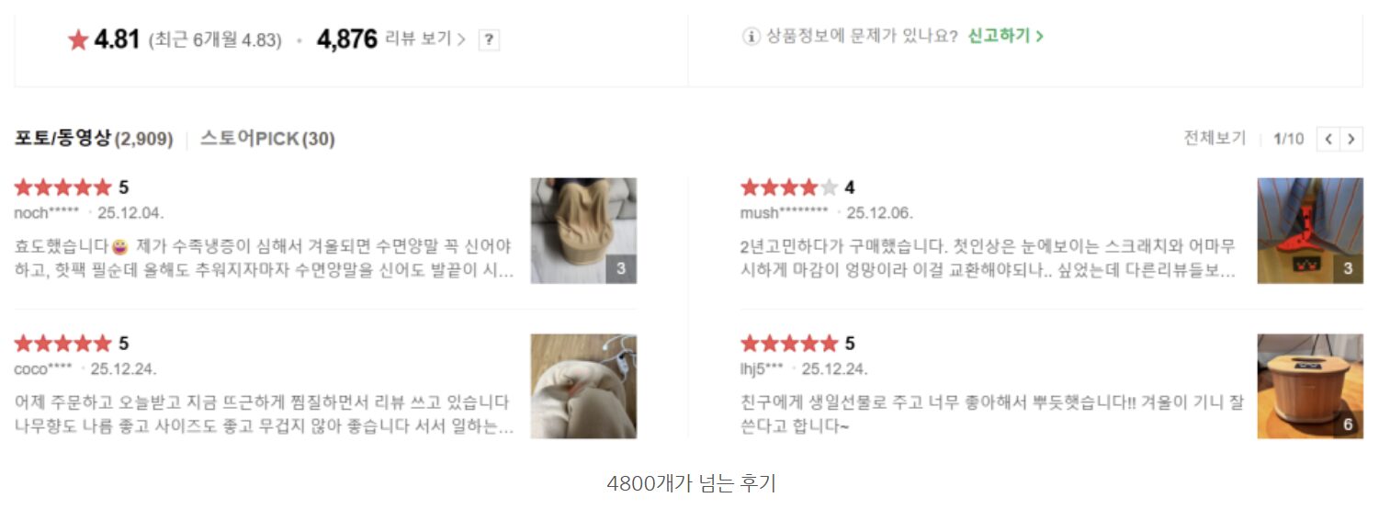Screen dimensions: 1379x509
Task: Click four-star rating of mush******** review
Action: [x=789, y=187]
